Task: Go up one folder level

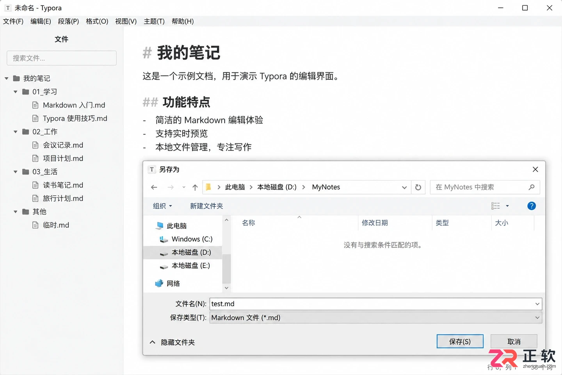Action: (195, 187)
